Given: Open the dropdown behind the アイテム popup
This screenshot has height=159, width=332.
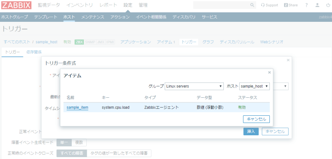Looking at the screenshot, I should point(281,86).
